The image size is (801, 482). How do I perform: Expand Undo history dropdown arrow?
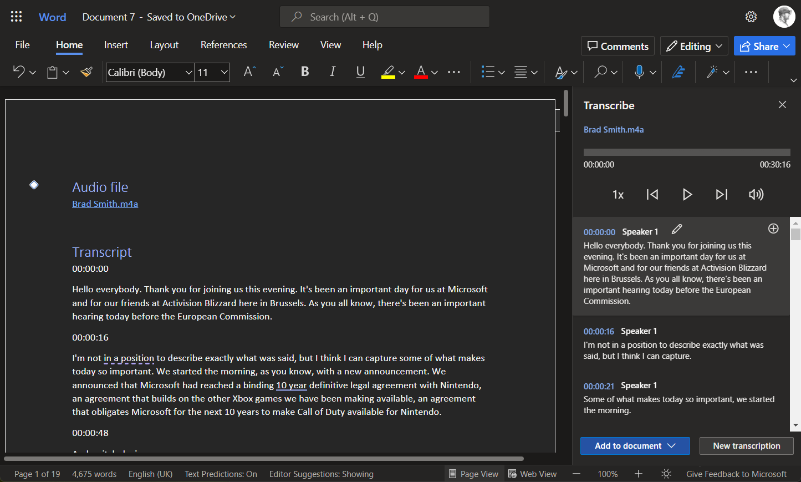(33, 72)
